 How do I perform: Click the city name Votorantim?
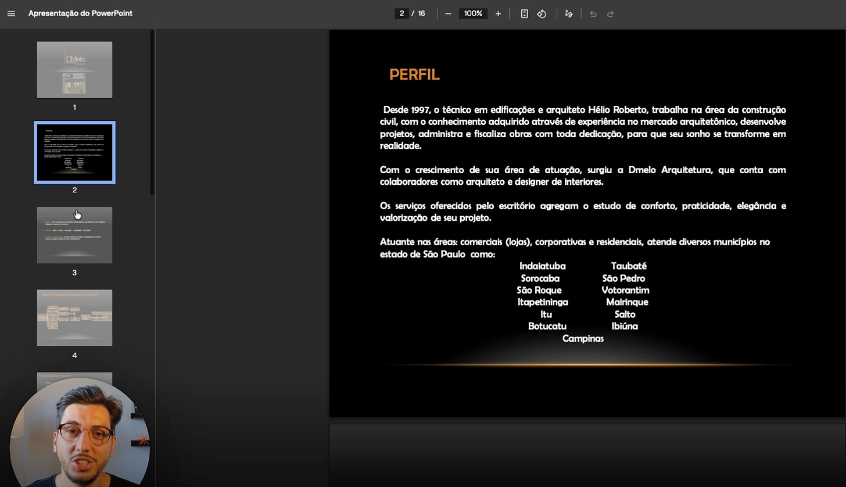pos(625,291)
